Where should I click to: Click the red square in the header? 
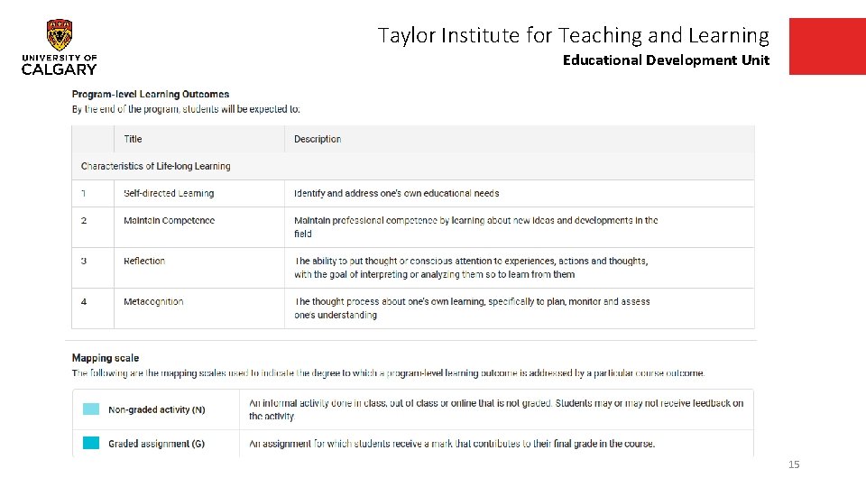(826, 46)
